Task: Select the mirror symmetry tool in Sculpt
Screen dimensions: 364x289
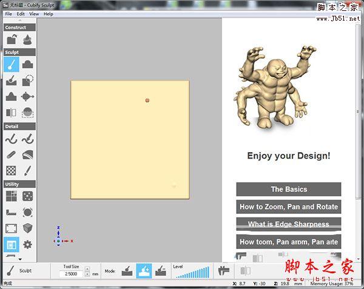Action: tap(12, 113)
